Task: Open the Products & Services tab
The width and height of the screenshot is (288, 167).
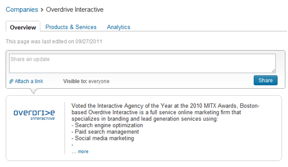Action: click(71, 27)
